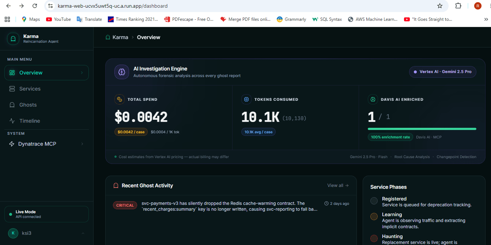Reload the page with refresh icon
The height and width of the screenshot is (245, 491).
[x=35, y=6]
